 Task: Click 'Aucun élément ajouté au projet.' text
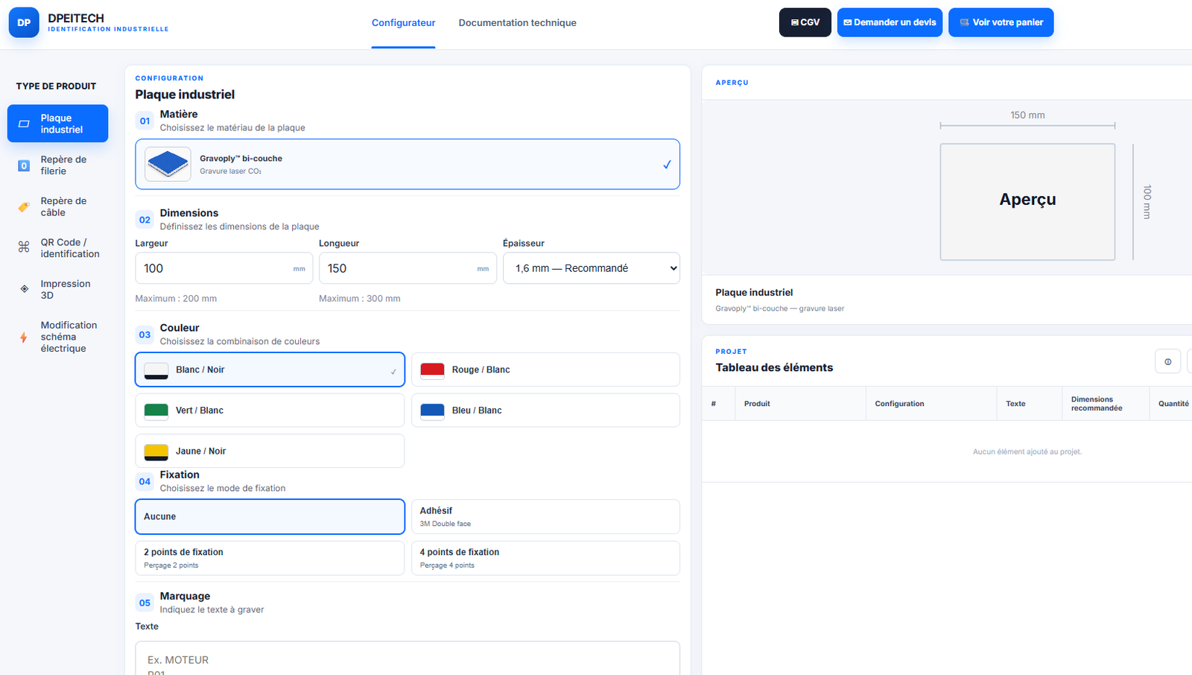(x=1027, y=451)
